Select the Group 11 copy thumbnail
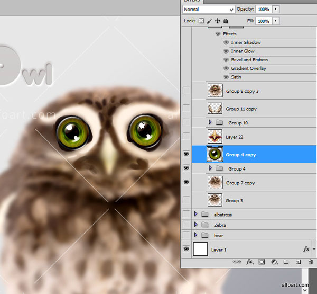This screenshot has width=317, height=294. pyautogui.click(x=215, y=108)
